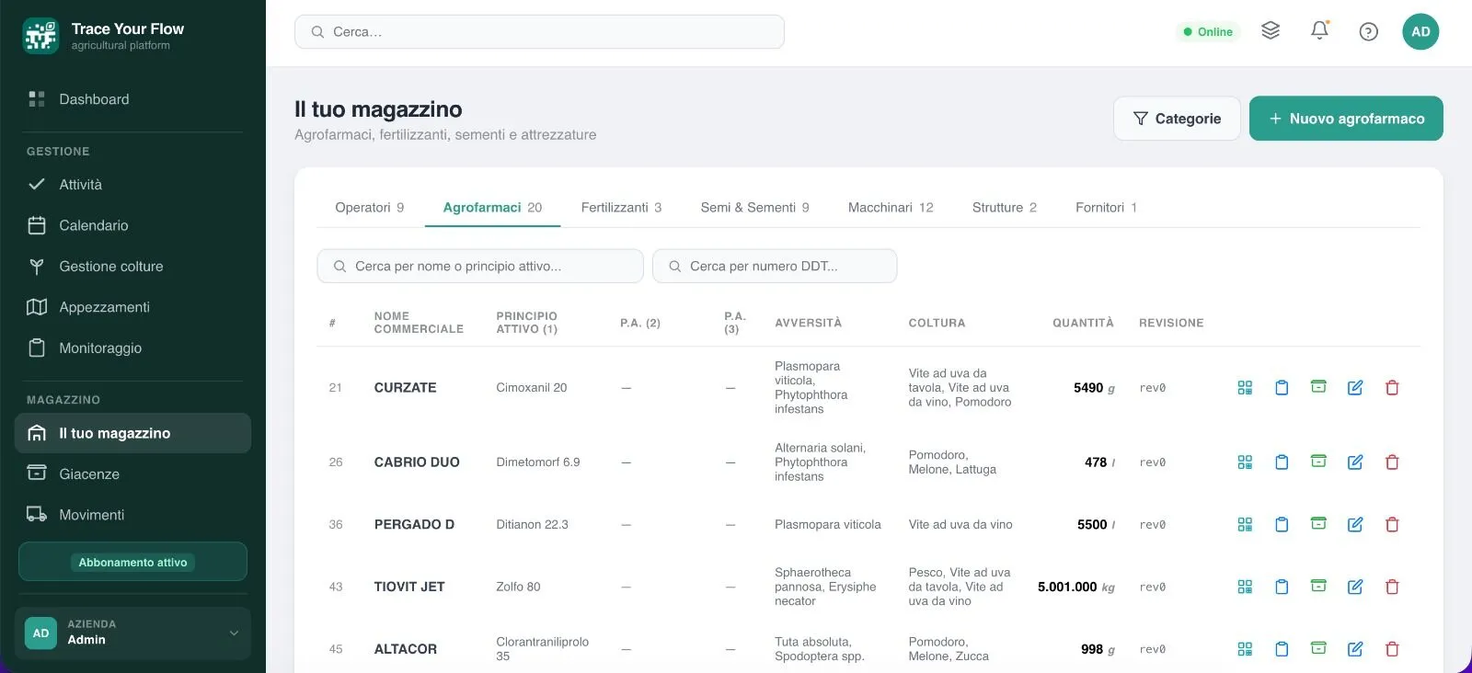The height and width of the screenshot is (673, 1472).
Task: Open the AD user avatar in the header
Action: pos(1420,31)
